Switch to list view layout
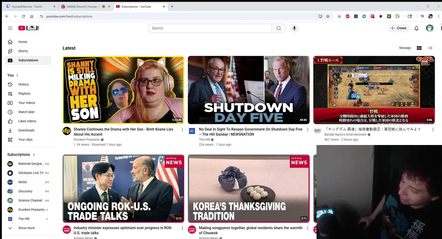The image size is (442, 239). tap(430, 48)
